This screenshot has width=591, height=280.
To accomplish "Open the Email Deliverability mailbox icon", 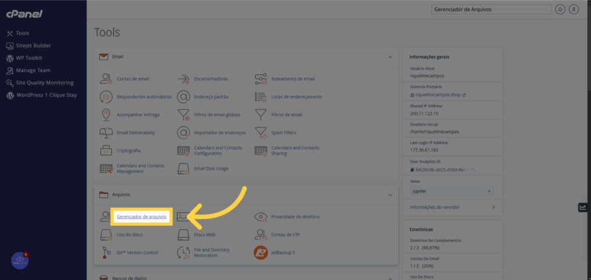I will pyautogui.click(x=106, y=133).
